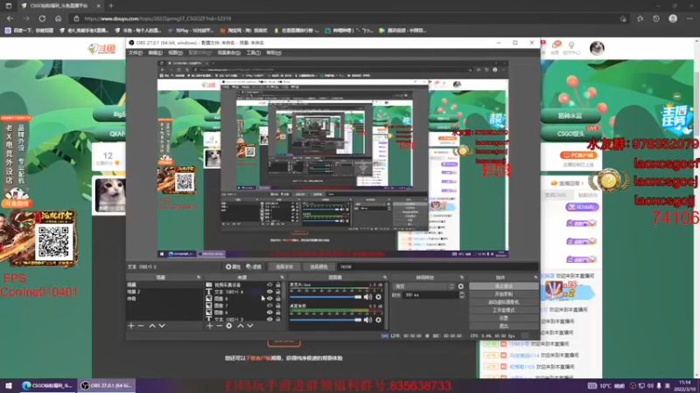This screenshot has width=700, height=393.
Task: Move the scene down with the down arrow
Action: 162,326
